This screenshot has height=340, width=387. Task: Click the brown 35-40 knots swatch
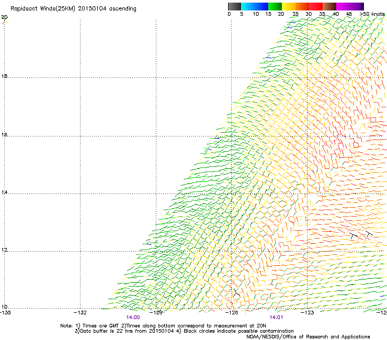tap(329, 6)
